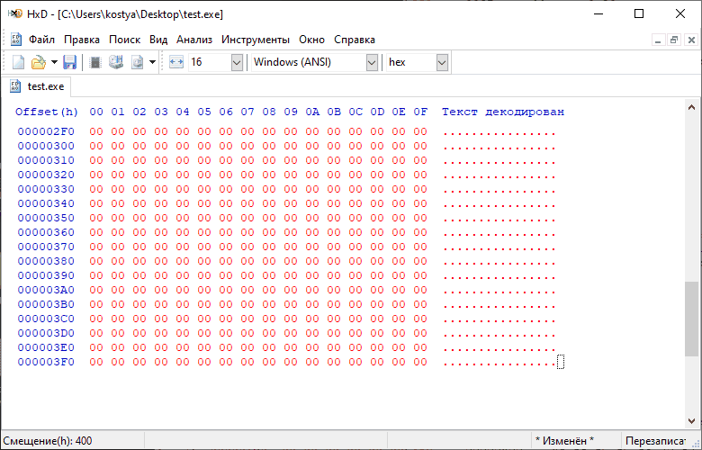Open the Окно menu
This screenshot has width=702, height=450.
point(311,40)
